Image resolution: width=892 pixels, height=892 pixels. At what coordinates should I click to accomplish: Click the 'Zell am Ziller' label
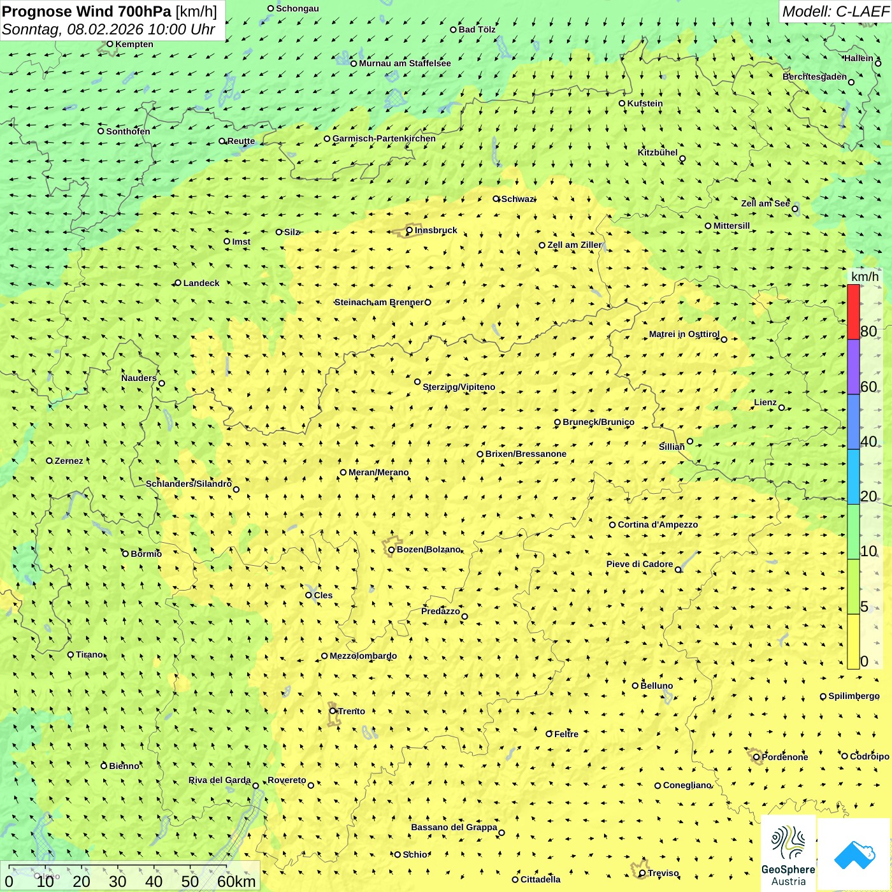pos(574,245)
